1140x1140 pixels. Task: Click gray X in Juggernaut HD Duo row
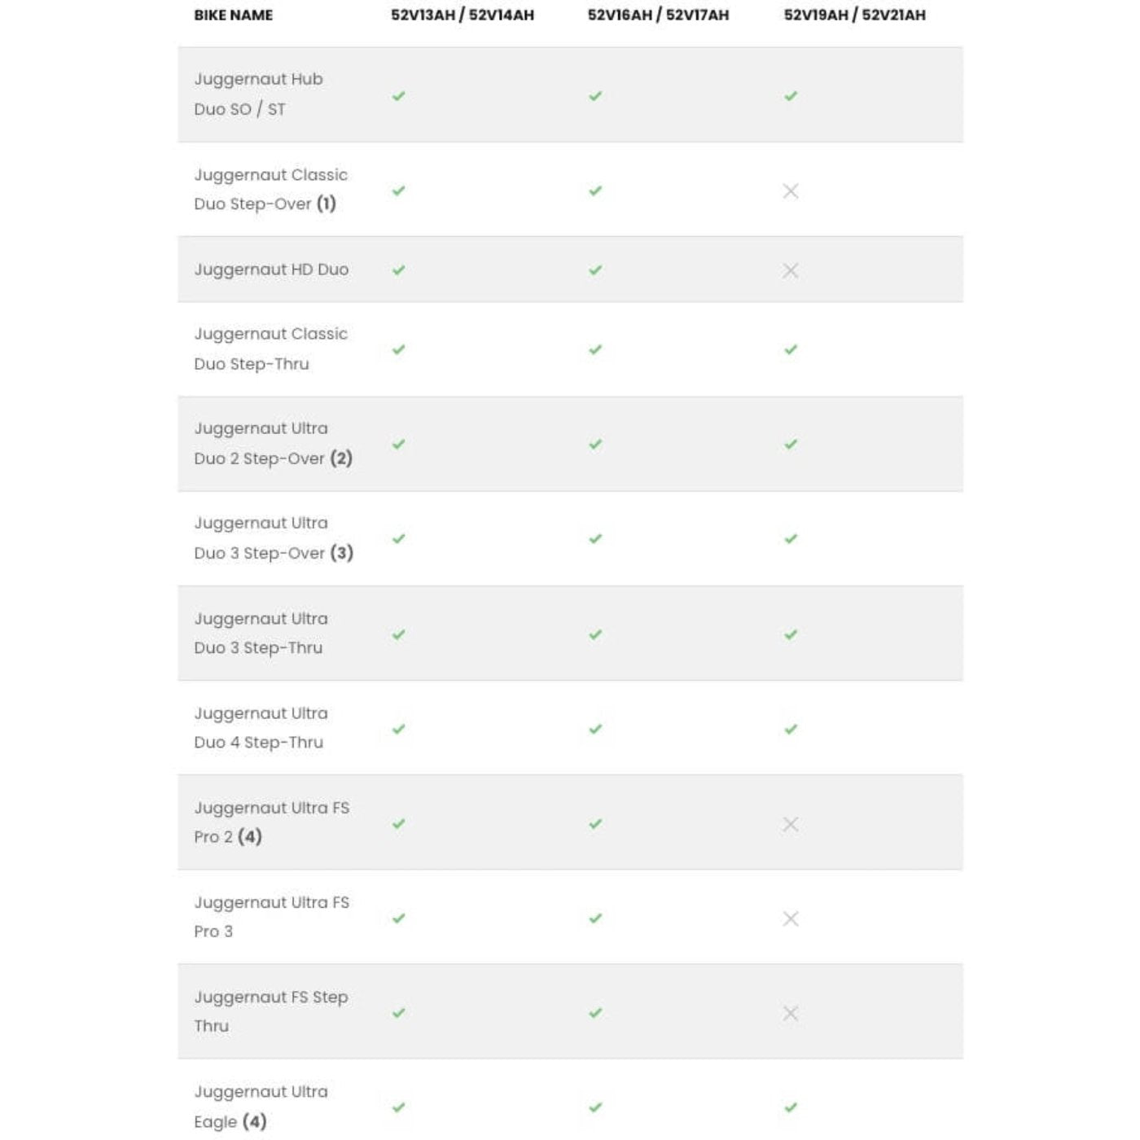coord(790,270)
